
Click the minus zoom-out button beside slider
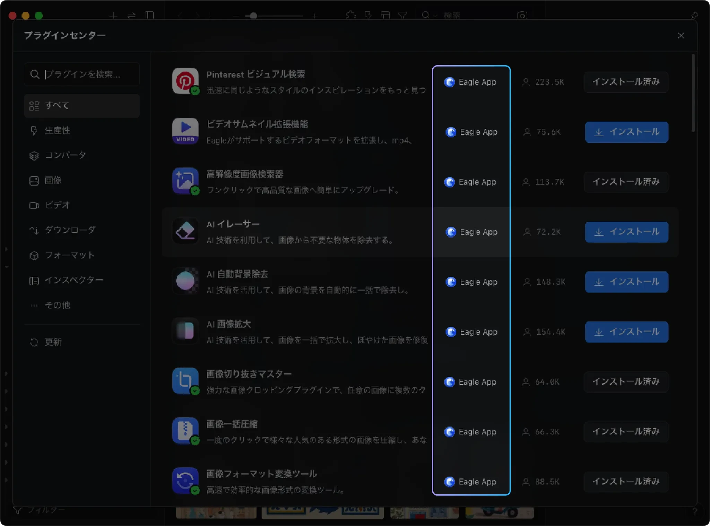click(x=236, y=16)
